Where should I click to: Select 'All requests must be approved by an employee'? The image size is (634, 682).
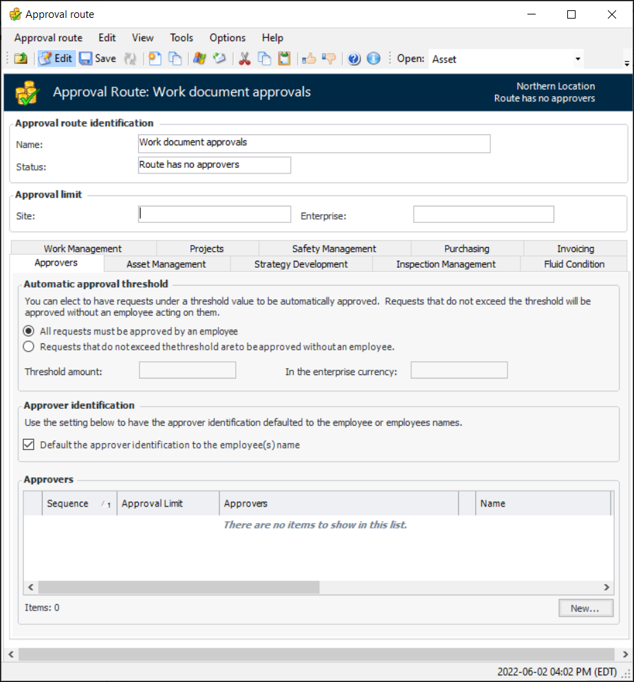click(x=29, y=331)
